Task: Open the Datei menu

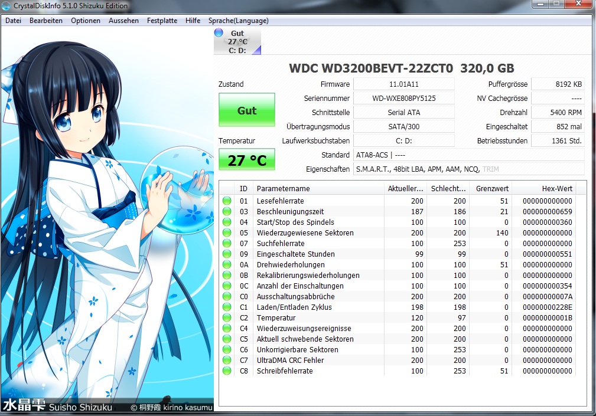Action: (x=14, y=21)
